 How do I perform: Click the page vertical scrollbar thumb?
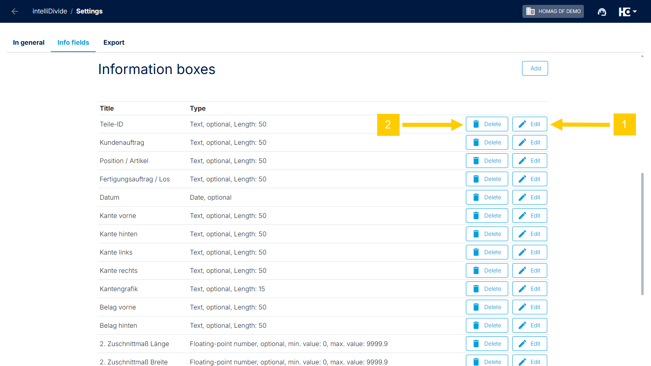click(642, 234)
